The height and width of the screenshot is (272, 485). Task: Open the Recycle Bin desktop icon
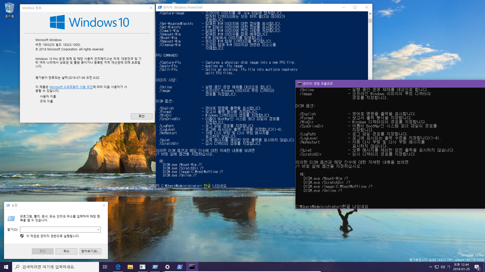pos(9,10)
